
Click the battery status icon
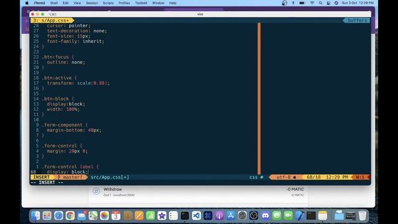pyautogui.click(x=302, y=3)
